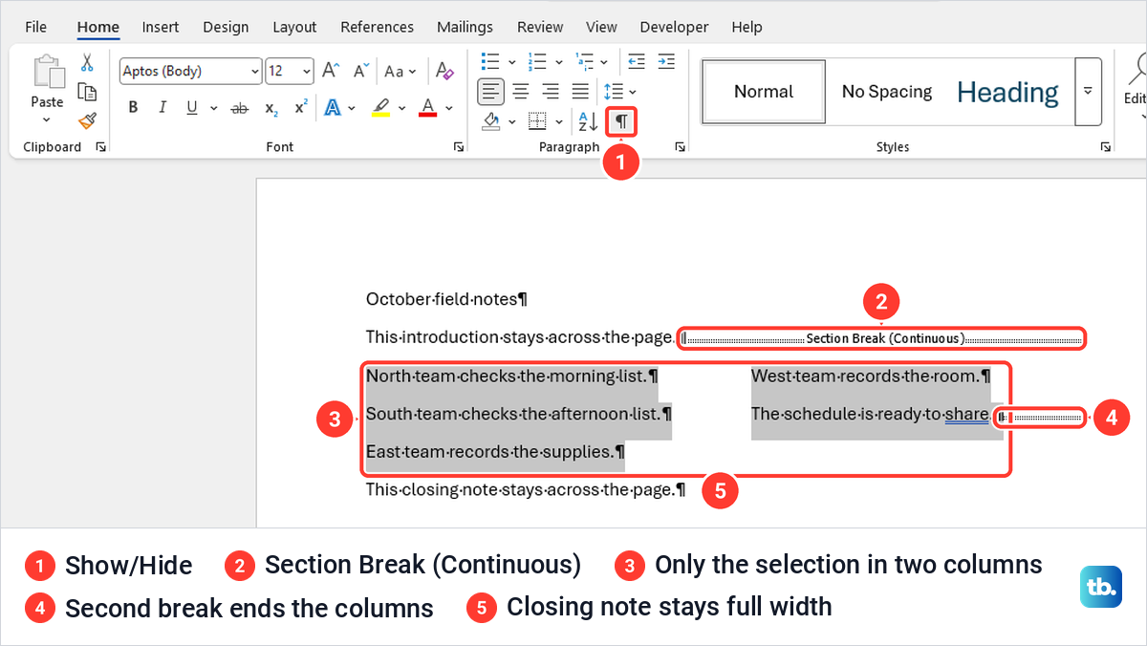
Task: Insert a numbered list
Action: point(538,62)
